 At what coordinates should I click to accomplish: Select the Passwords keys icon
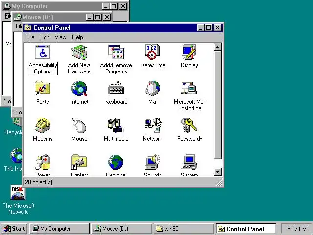tap(189, 125)
